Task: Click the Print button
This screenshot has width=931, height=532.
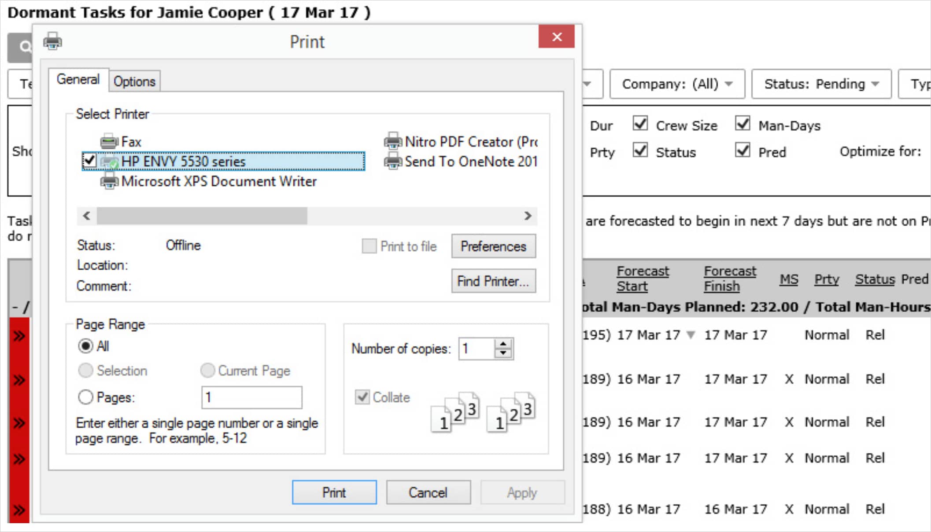Action: coord(334,492)
